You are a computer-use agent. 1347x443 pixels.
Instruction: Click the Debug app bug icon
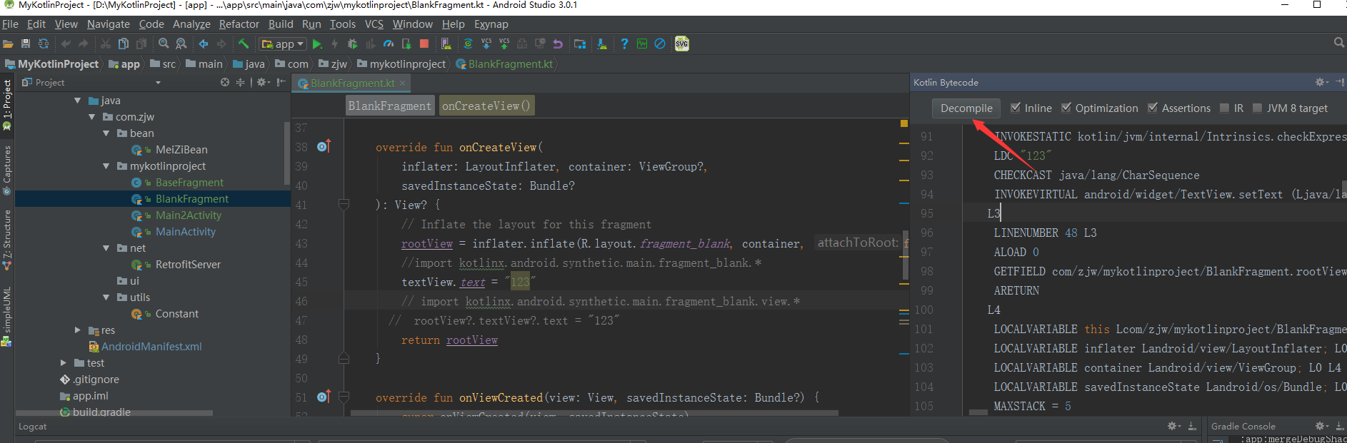click(352, 44)
